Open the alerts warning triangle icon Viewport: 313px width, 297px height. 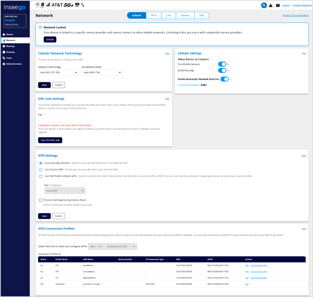(x=271, y=5)
